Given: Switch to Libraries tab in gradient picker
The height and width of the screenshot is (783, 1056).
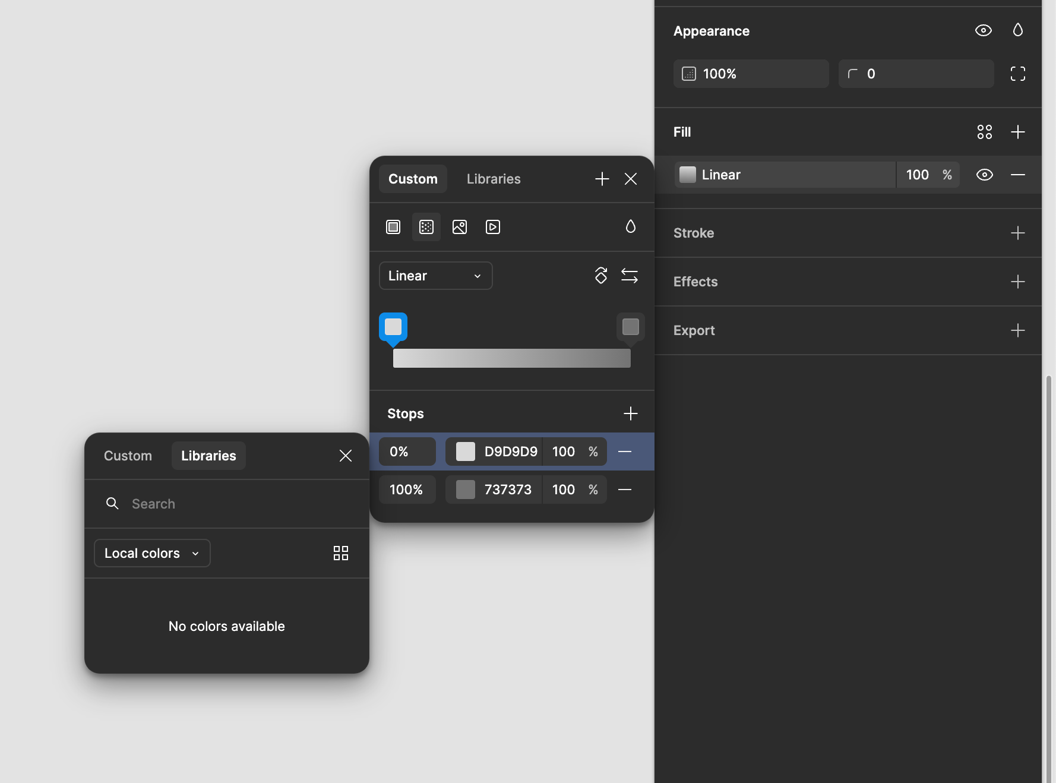Looking at the screenshot, I should 494,179.
